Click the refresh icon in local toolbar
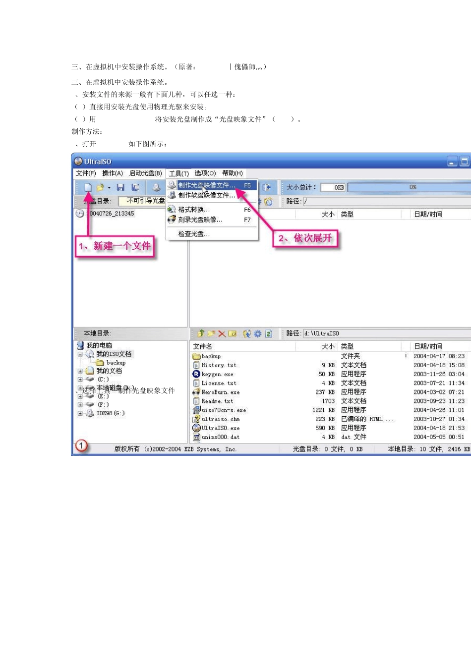This screenshot has height=666, width=471. (x=269, y=333)
